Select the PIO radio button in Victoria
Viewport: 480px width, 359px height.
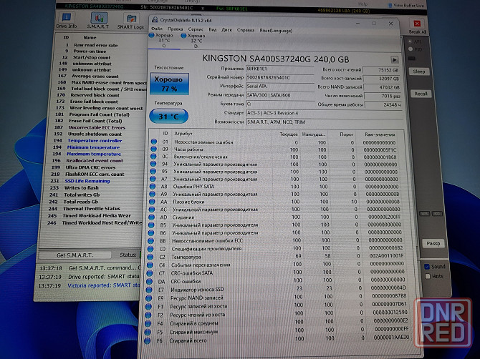coord(411,49)
